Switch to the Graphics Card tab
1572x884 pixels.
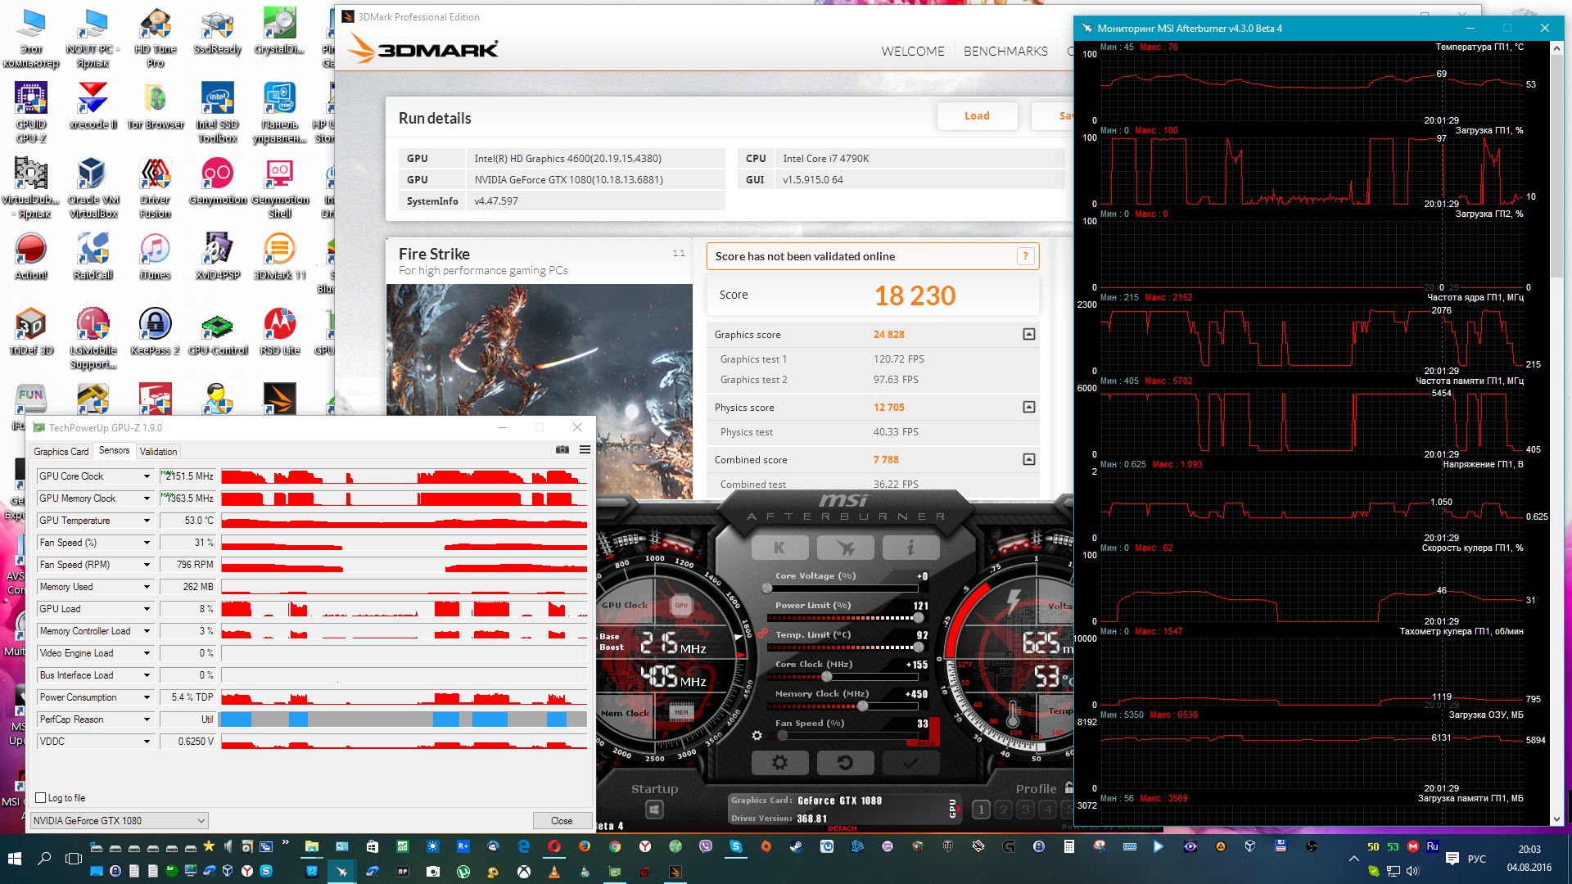point(61,451)
